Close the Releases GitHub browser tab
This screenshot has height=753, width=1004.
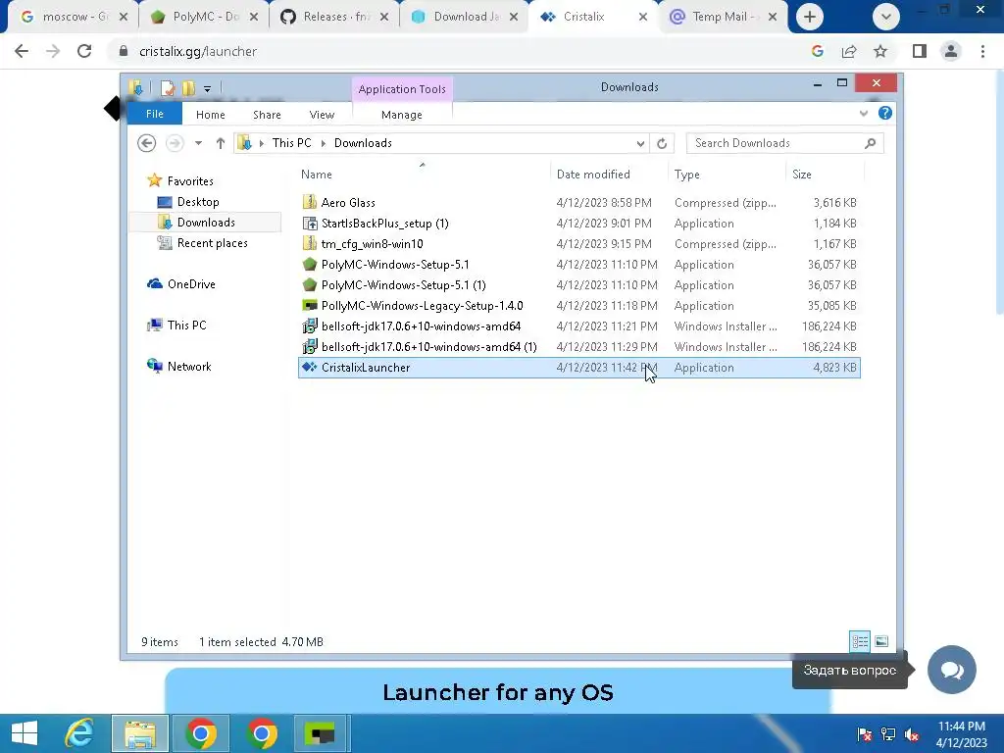(x=384, y=17)
